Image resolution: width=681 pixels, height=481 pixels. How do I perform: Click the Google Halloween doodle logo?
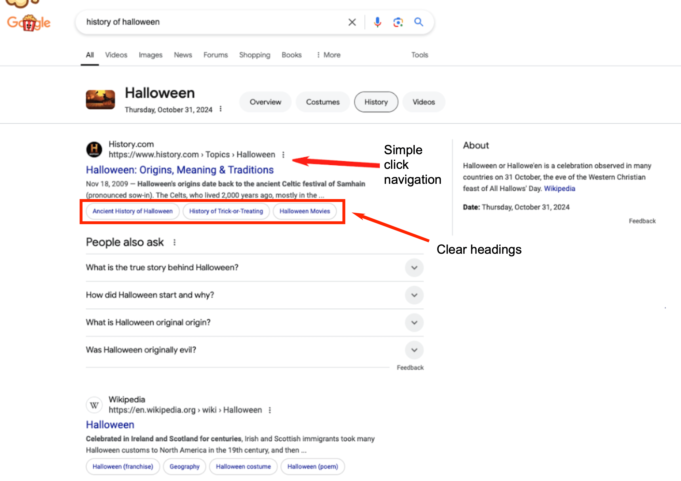point(29,23)
